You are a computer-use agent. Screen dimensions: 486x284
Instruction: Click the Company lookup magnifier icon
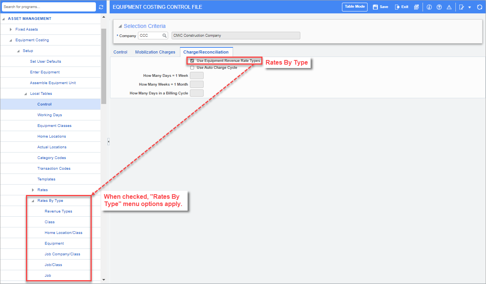[x=165, y=36]
